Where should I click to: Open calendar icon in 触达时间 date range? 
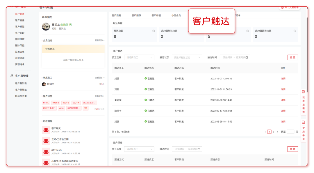[247, 57]
